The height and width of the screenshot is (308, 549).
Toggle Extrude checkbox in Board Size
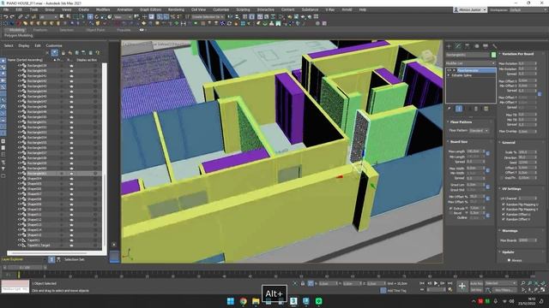tap(450, 208)
